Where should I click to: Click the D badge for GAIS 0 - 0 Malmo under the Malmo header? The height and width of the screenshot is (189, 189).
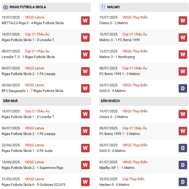(x=183, y=89)
